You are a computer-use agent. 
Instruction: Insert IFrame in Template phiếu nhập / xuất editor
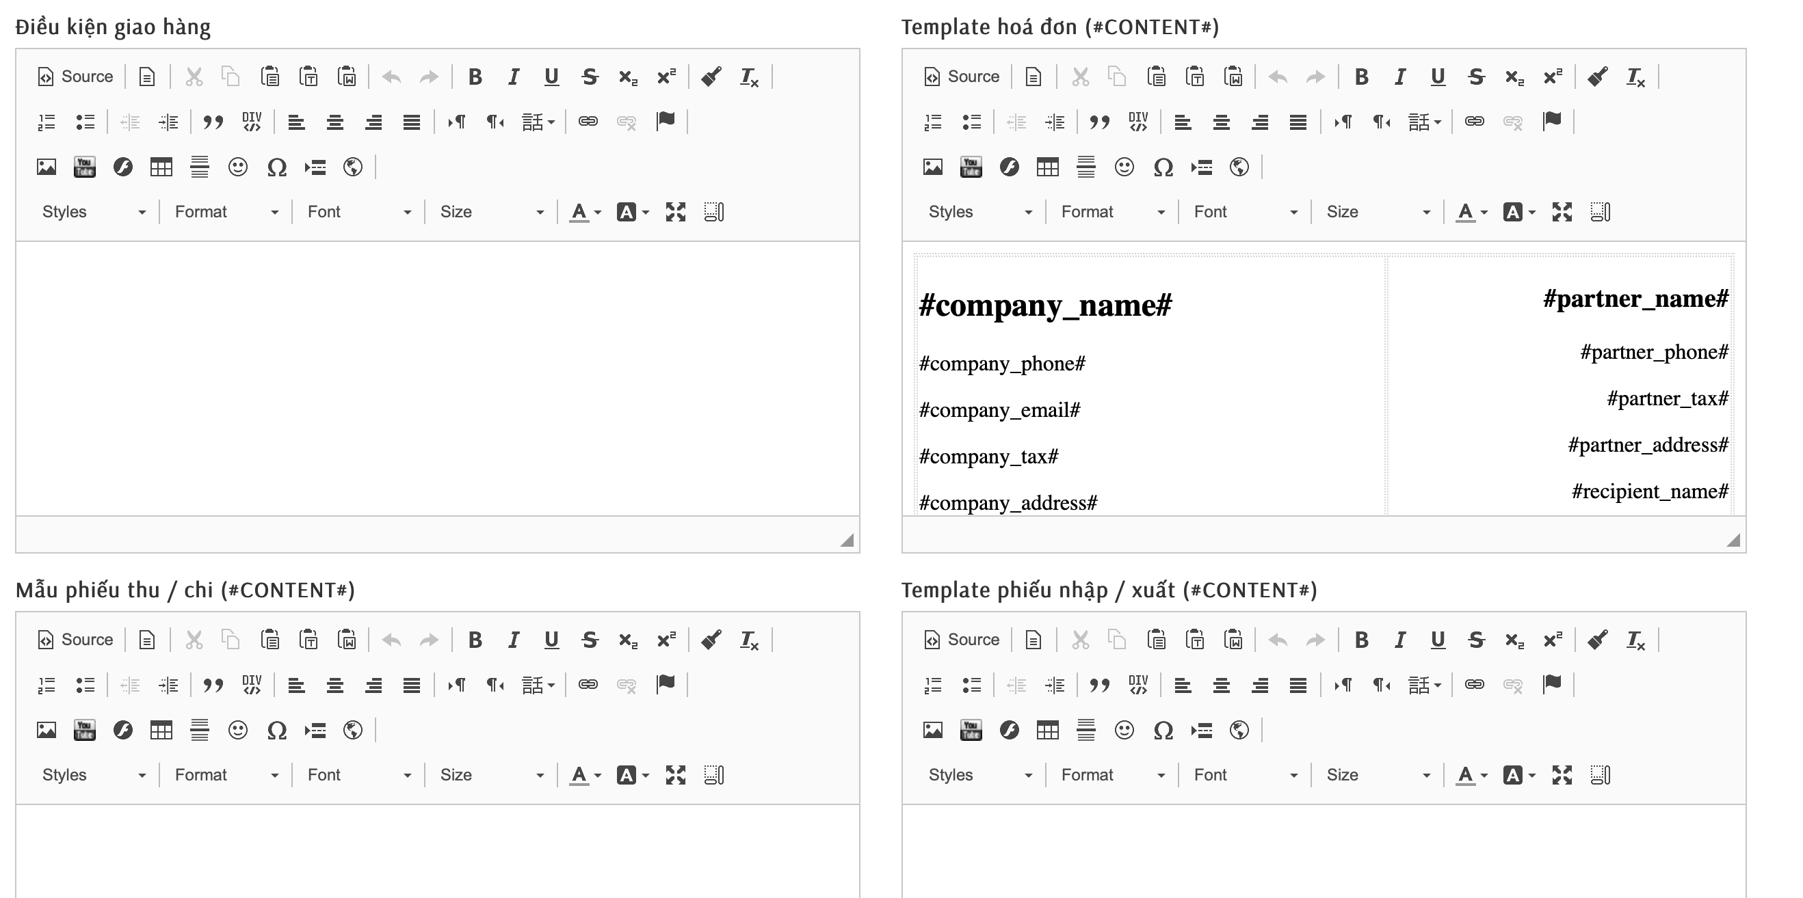pos(1239,730)
